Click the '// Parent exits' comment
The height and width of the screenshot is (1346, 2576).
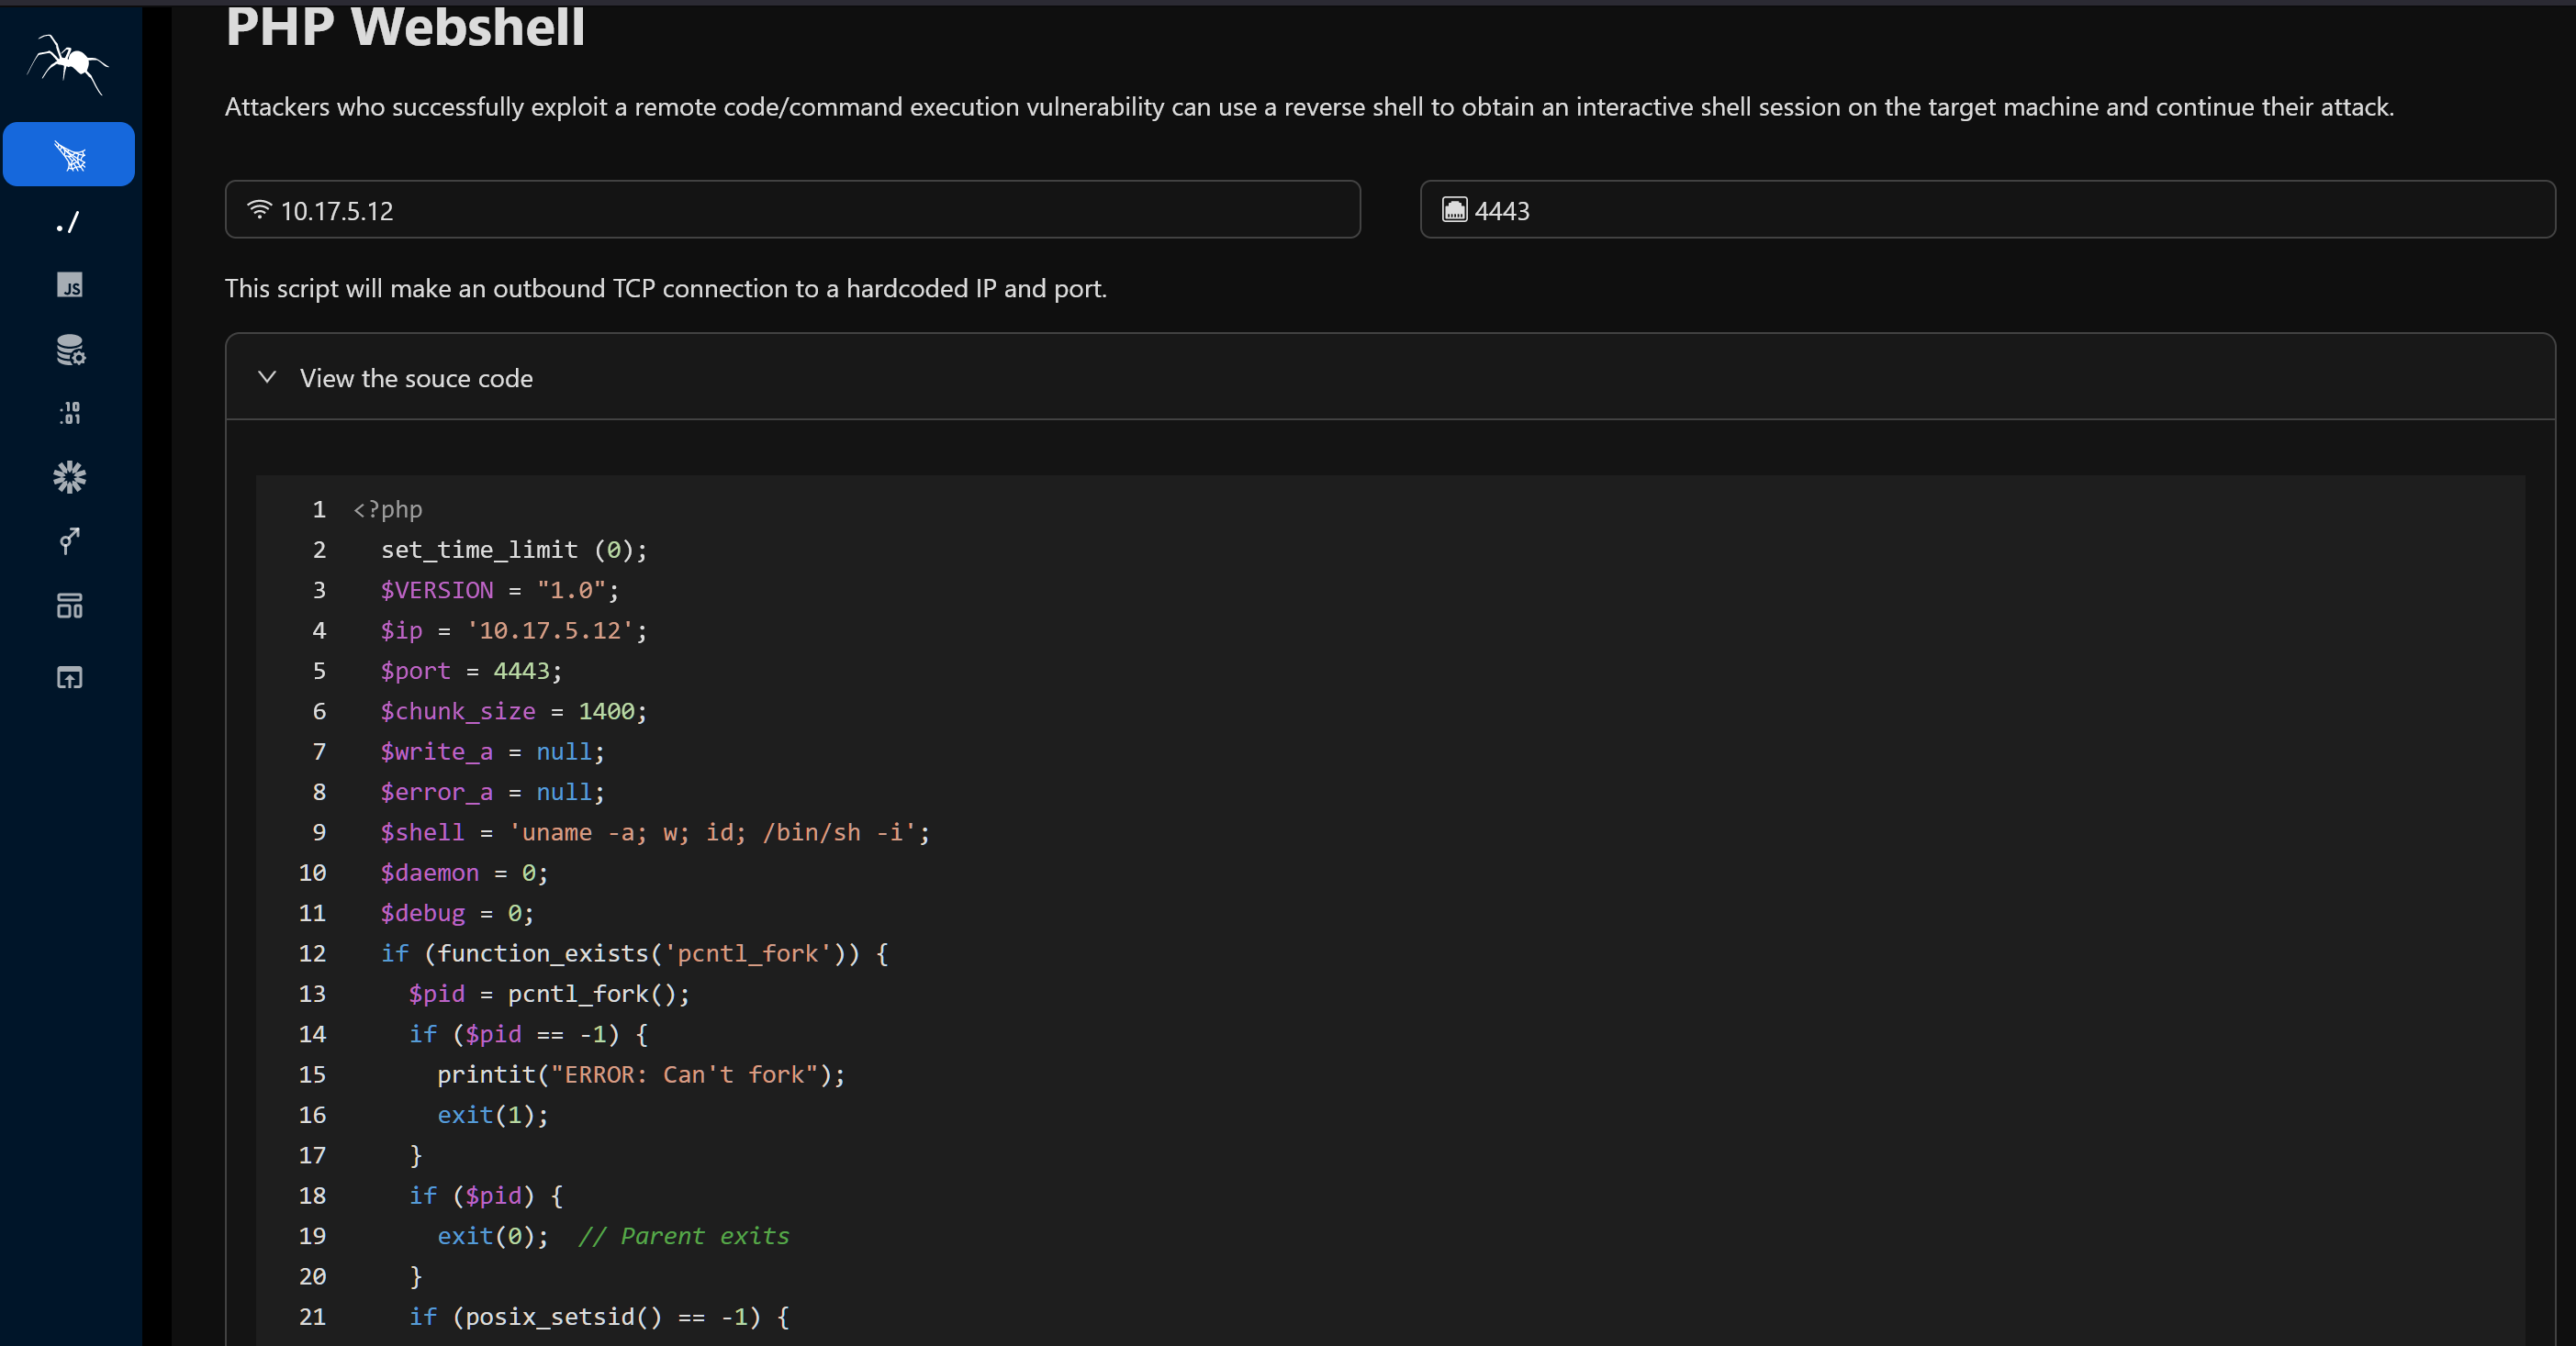pos(684,1236)
